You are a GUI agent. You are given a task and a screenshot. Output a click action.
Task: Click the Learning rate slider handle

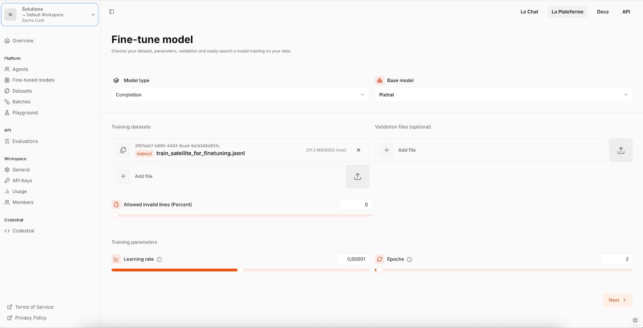240,270
